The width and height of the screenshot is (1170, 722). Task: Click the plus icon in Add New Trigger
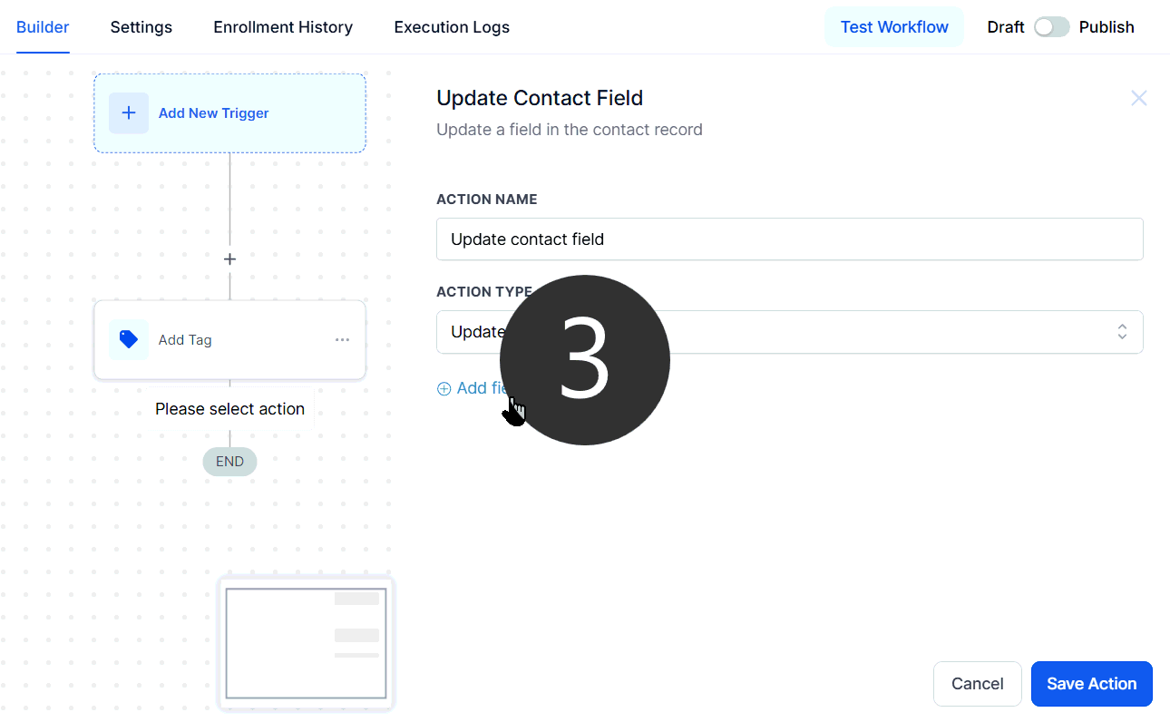pos(129,113)
